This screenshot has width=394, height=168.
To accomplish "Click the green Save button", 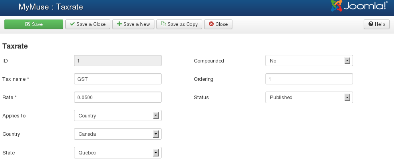I will pyautogui.click(x=34, y=24).
